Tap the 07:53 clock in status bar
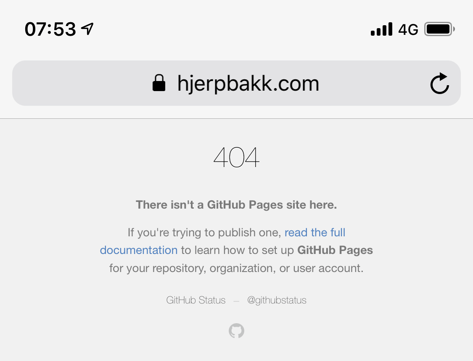The image size is (473, 361). pos(50,29)
